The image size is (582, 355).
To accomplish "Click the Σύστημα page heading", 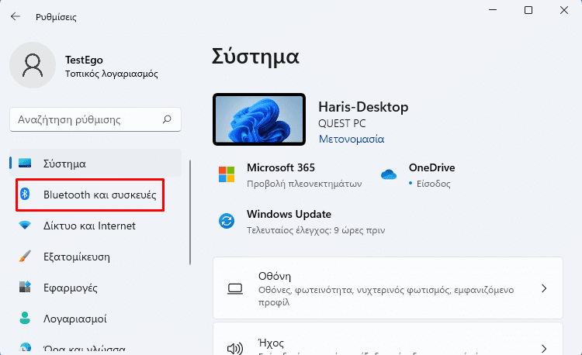I will pyautogui.click(x=255, y=57).
